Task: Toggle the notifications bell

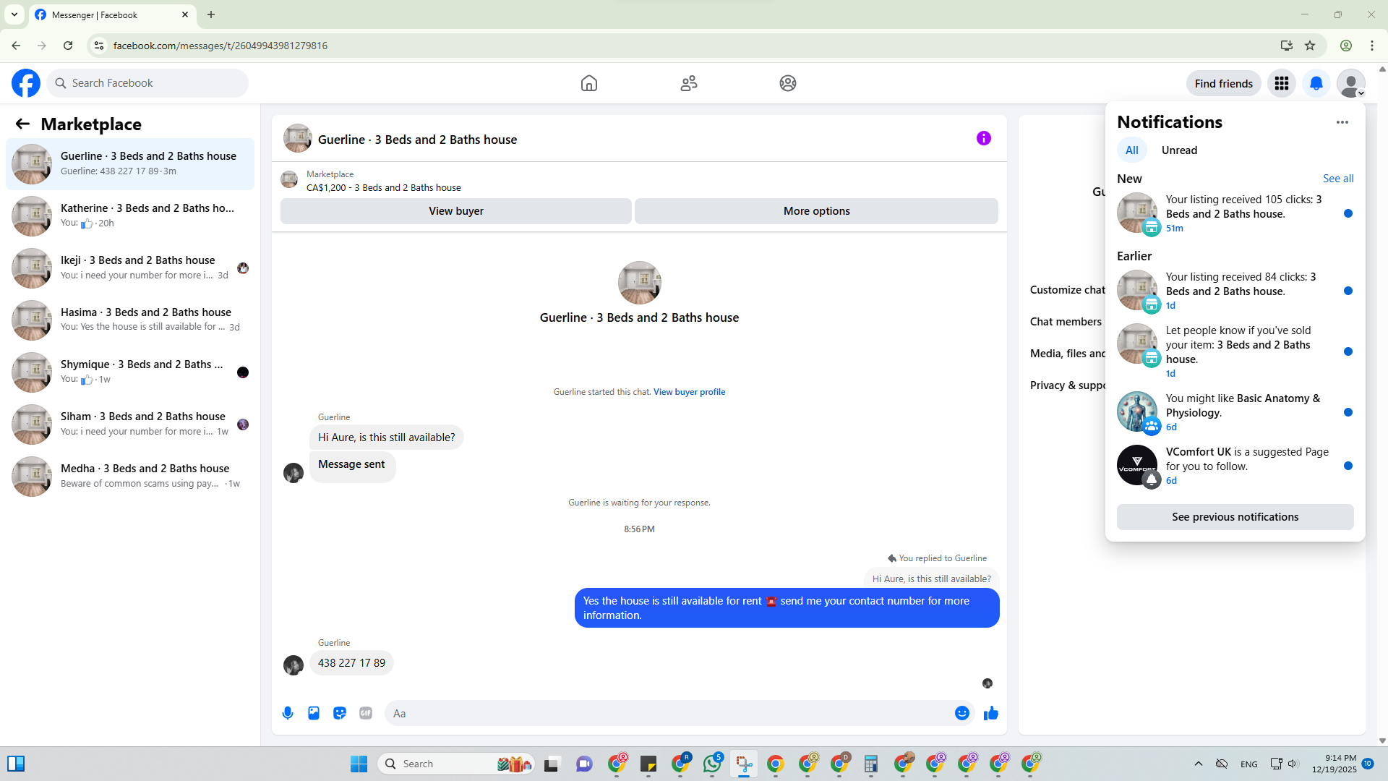Action: (1316, 83)
